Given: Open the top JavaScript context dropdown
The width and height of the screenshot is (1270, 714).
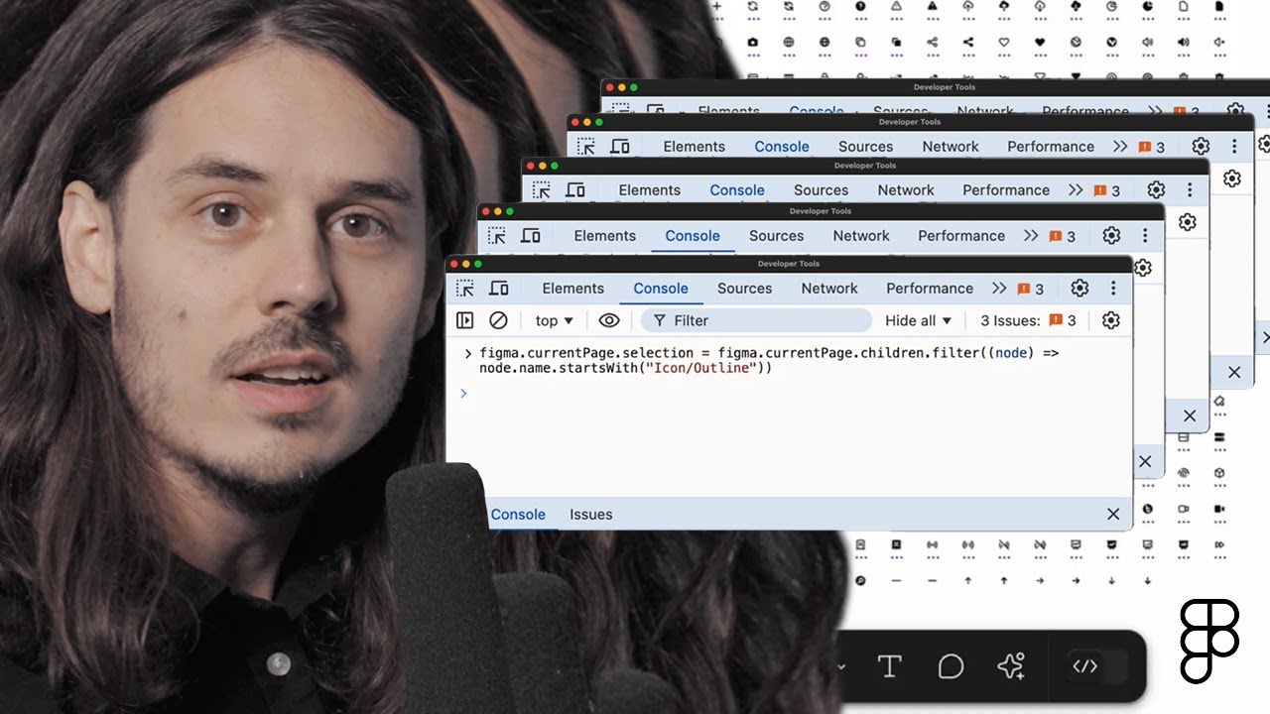Looking at the screenshot, I should point(554,320).
